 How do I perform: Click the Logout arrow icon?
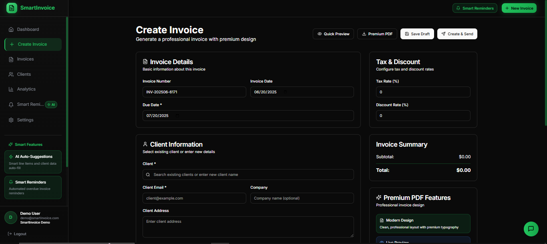10,234
